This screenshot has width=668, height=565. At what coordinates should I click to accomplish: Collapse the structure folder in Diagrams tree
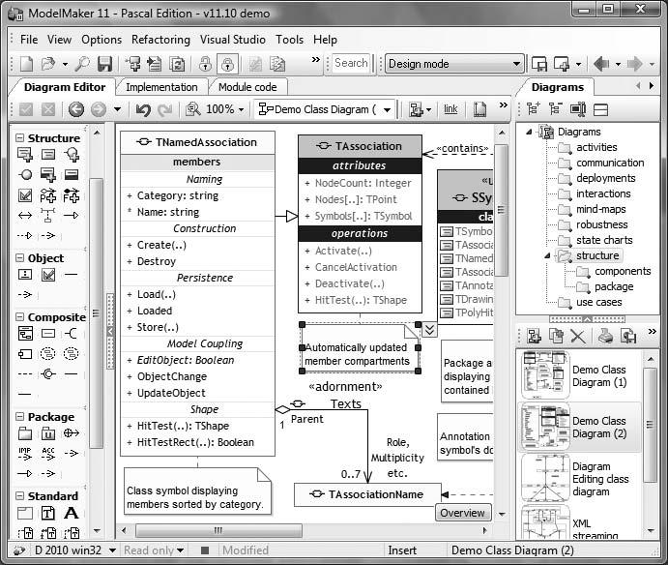point(547,255)
